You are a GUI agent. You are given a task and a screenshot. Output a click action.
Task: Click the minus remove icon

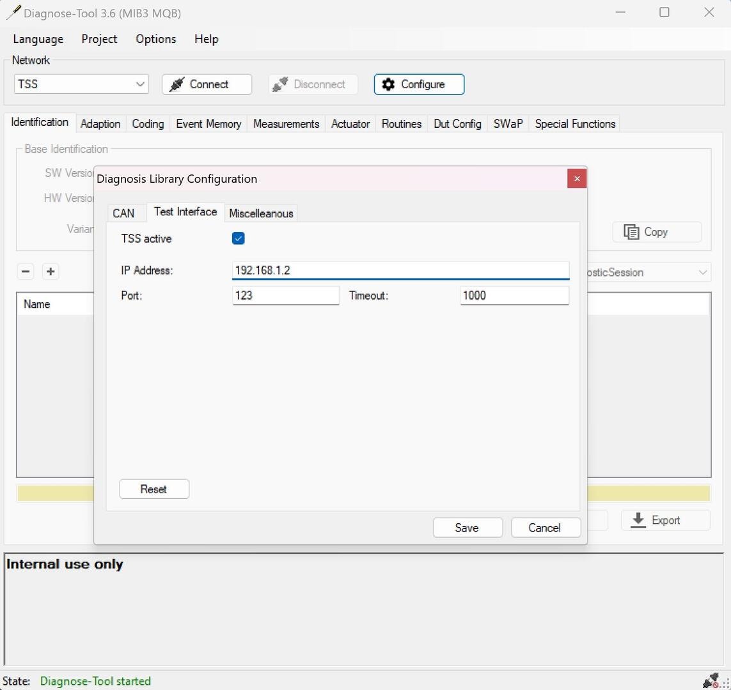[x=26, y=272]
